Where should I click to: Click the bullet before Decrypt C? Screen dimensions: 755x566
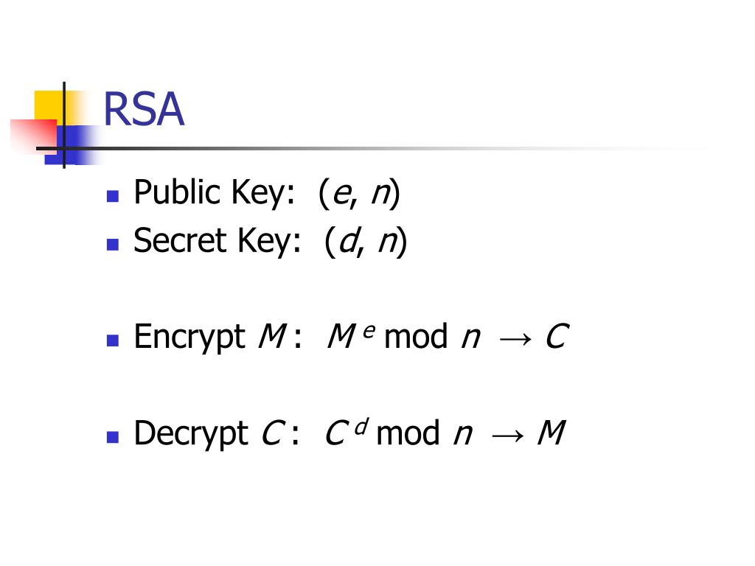click(113, 437)
